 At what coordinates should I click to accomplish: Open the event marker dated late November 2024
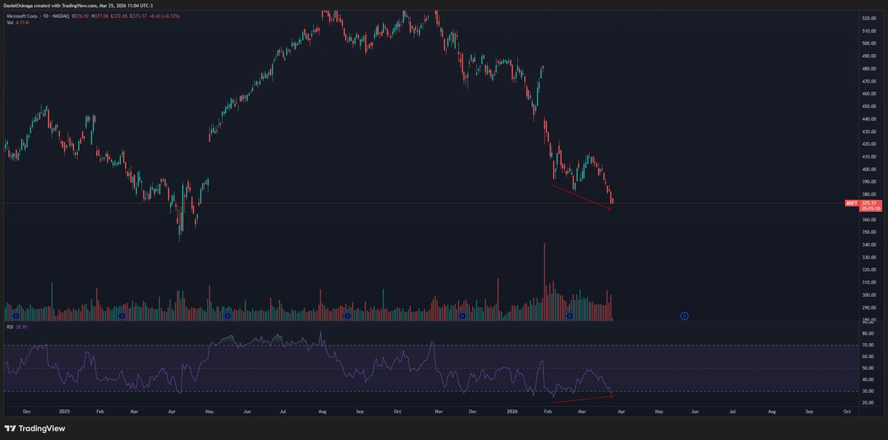[16, 316]
